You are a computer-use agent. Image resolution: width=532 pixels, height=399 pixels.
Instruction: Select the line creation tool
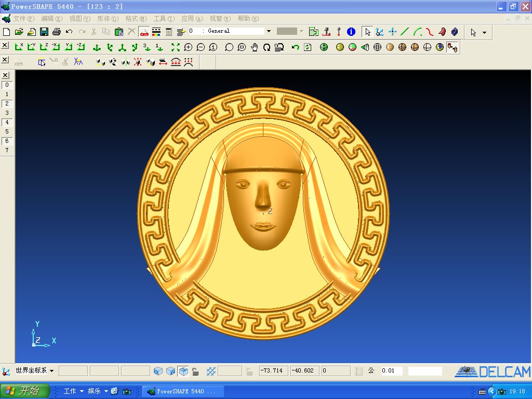point(405,32)
